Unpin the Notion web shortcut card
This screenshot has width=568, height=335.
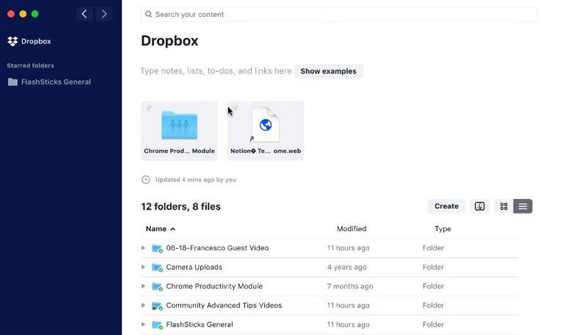(x=235, y=108)
